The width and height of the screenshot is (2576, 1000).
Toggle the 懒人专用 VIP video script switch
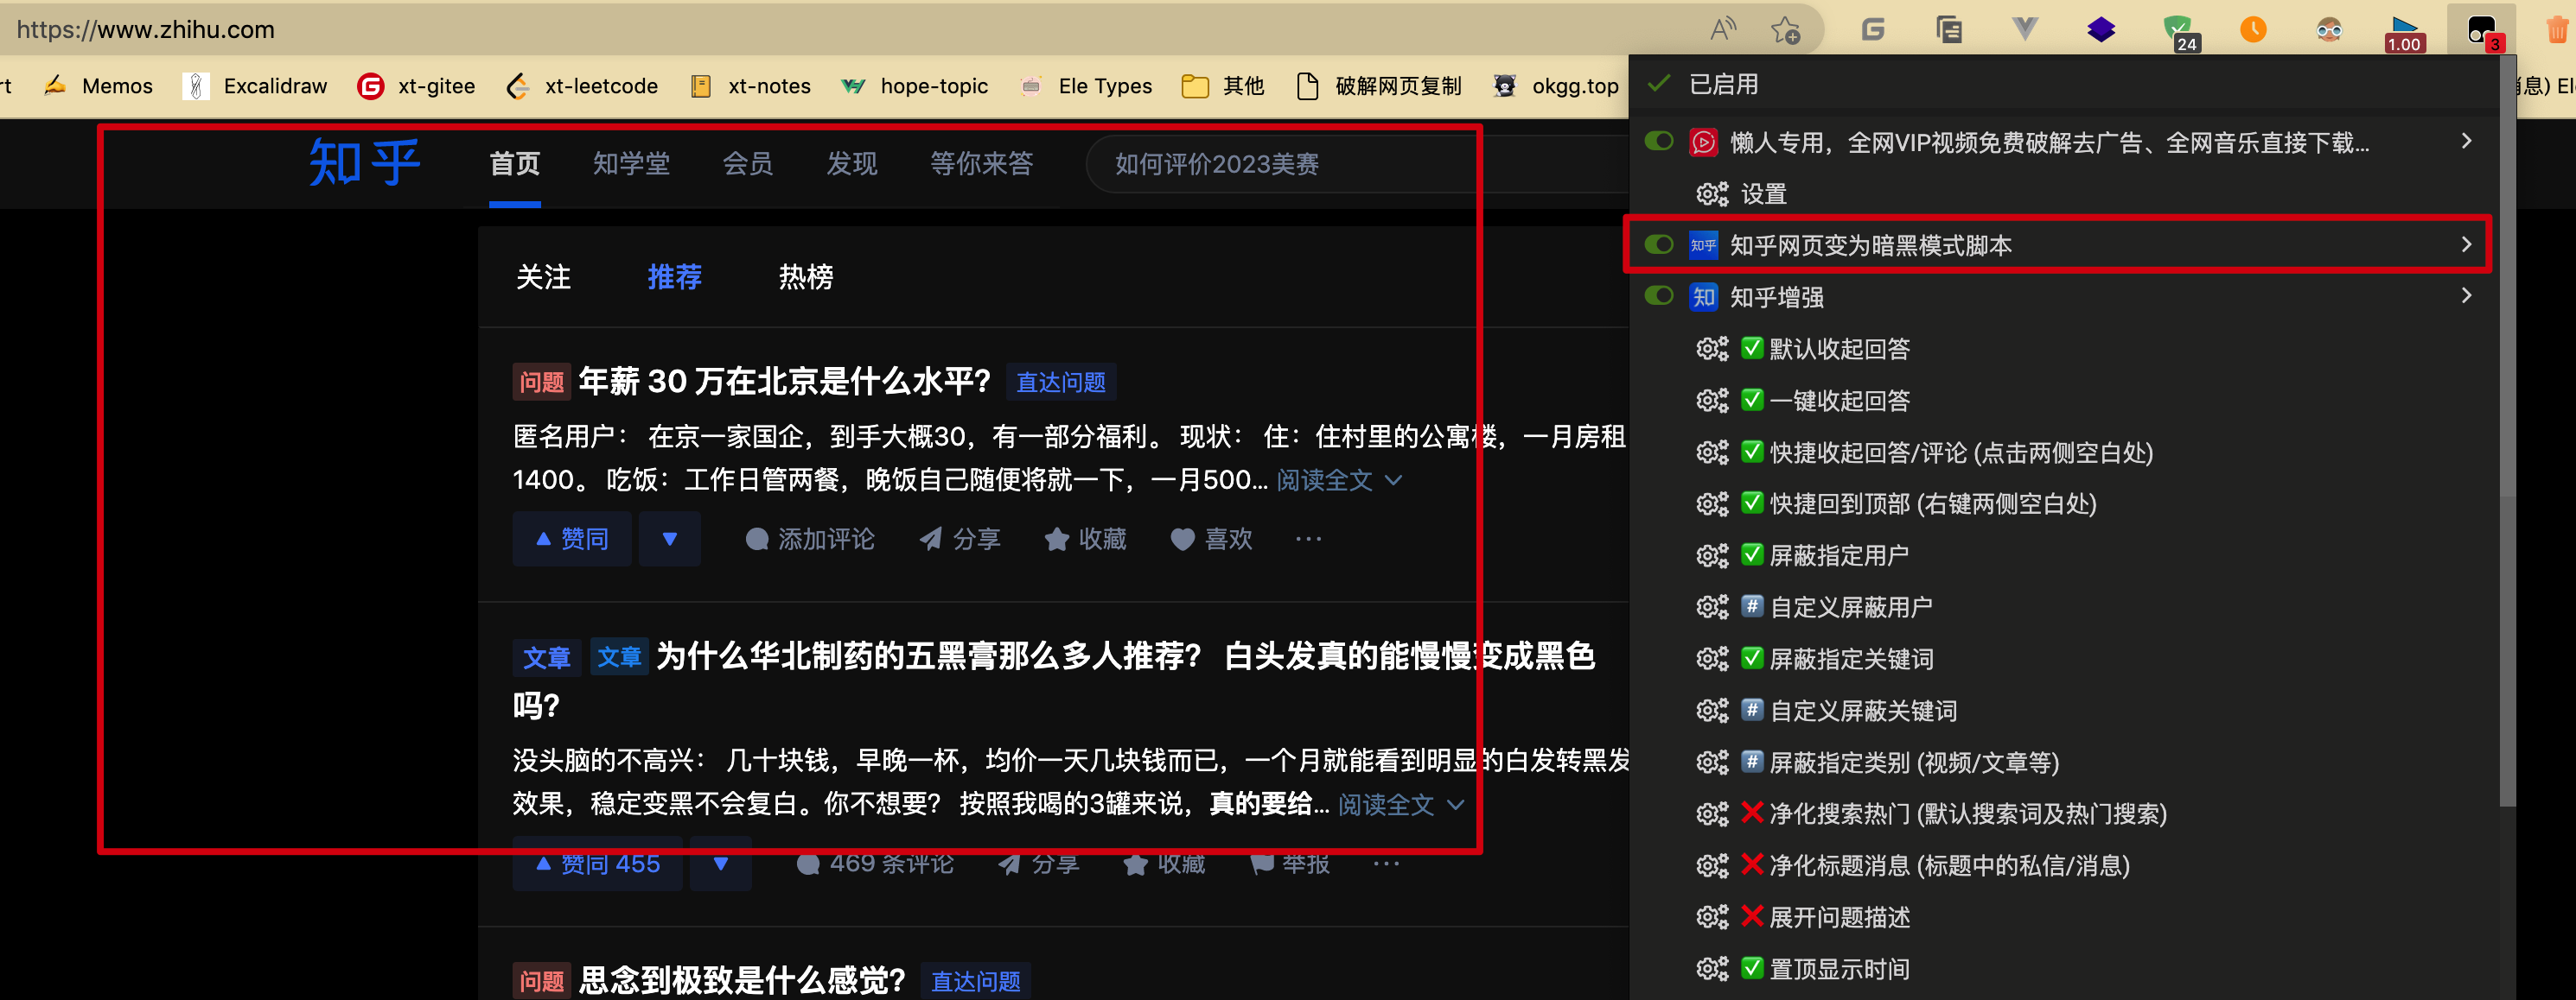[1659, 141]
